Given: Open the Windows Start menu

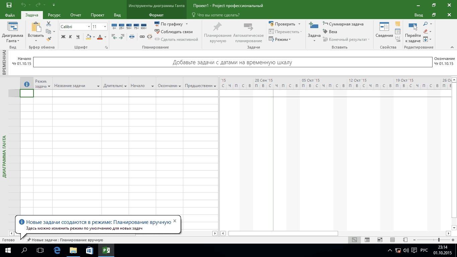Looking at the screenshot, I should point(7,250).
